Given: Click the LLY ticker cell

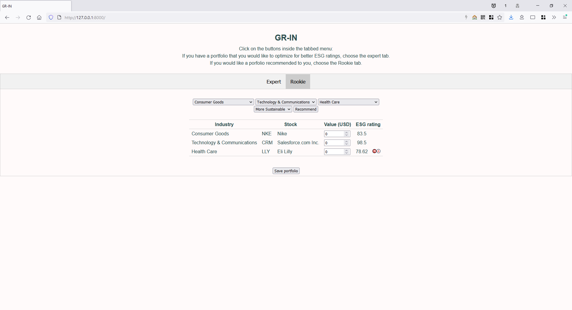Looking at the screenshot, I should [x=266, y=151].
